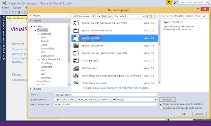Click down arrow of template list scrollbar

pos(159,82)
